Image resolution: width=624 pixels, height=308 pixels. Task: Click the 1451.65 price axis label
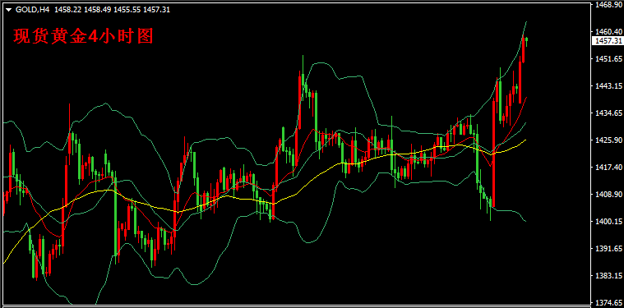[x=608, y=59]
